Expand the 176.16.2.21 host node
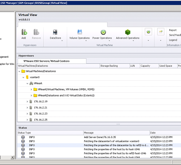This screenshot has width=181, height=165. [27, 108]
